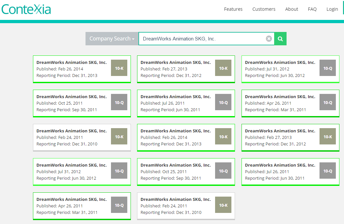Click the 10-K badge on the first Feb 26, 2014 card
The image size is (344, 224).
coord(119,68)
